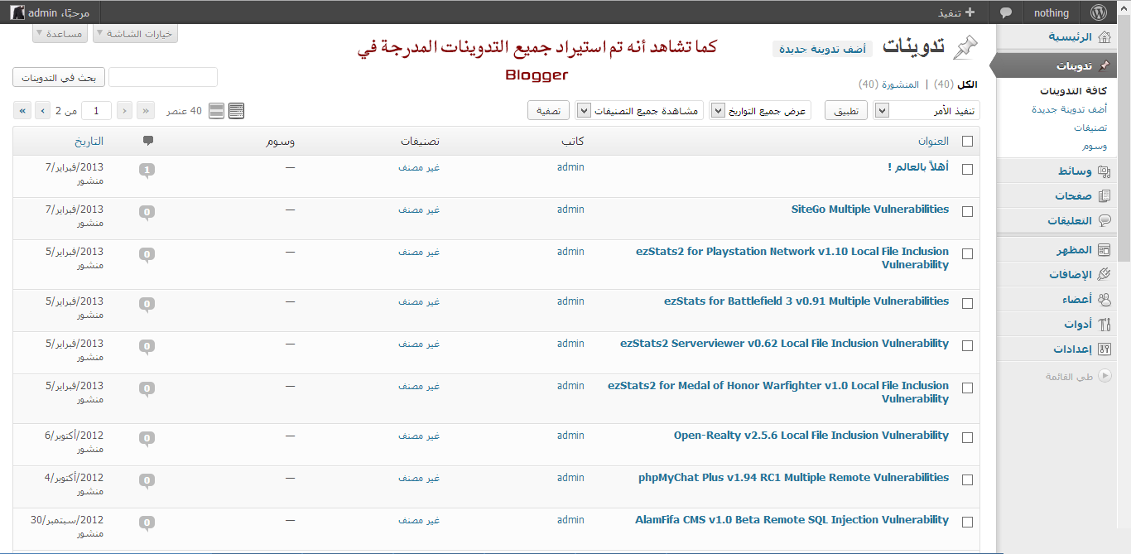The image size is (1131, 554).
Task: Expand the خيارات الشاشة screen options panel
Action: click(136, 34)
